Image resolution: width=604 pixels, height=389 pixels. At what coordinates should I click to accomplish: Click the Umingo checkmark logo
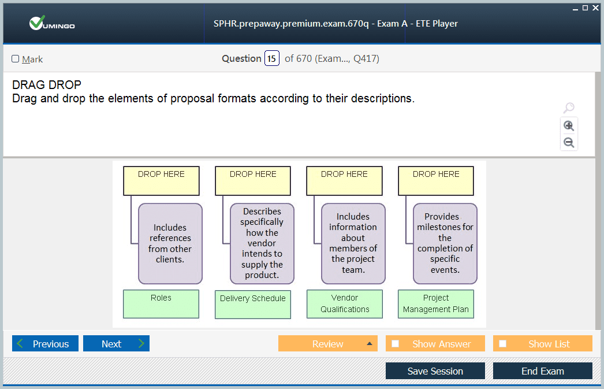(38, 23)
